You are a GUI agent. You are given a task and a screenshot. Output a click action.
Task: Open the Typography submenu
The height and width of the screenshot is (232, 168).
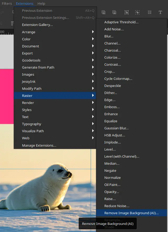click(x=55, y=124)
